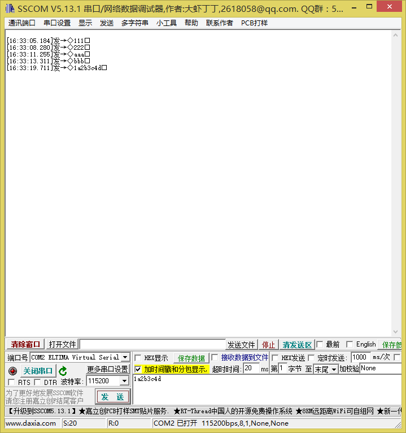The height and width of the screenshot is (433, 406).
Task: Click the log line containing 1a2b3c4d
Action: coord(57,68)
